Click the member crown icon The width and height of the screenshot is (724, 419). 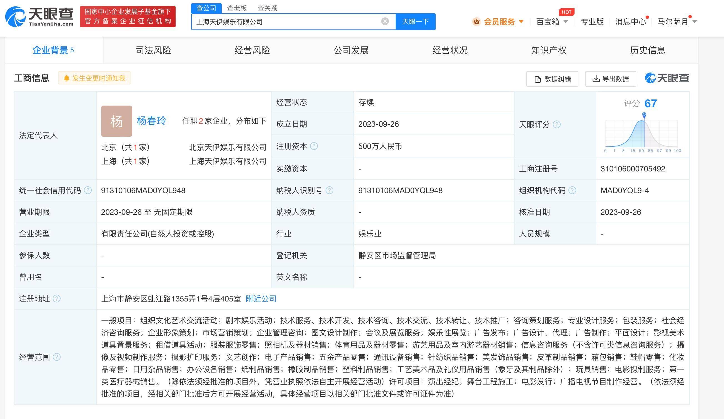[x=476, y=22]
